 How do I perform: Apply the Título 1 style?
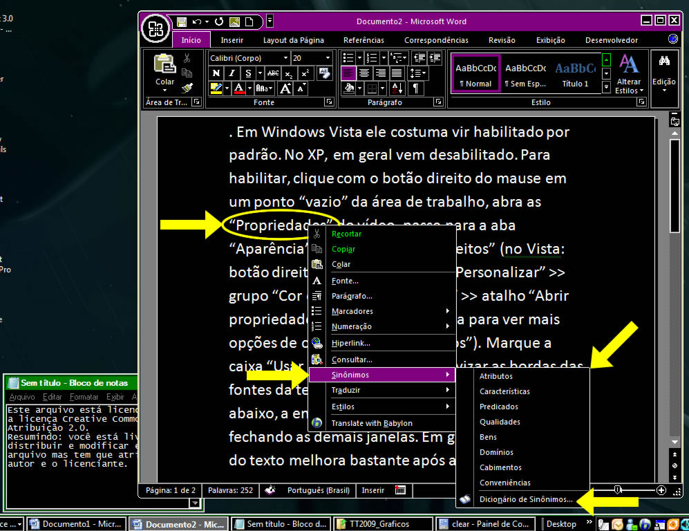(x=576, y=74)
